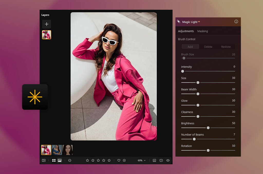Rate the photo three stars
263x174 pixels.
(98, 160)
